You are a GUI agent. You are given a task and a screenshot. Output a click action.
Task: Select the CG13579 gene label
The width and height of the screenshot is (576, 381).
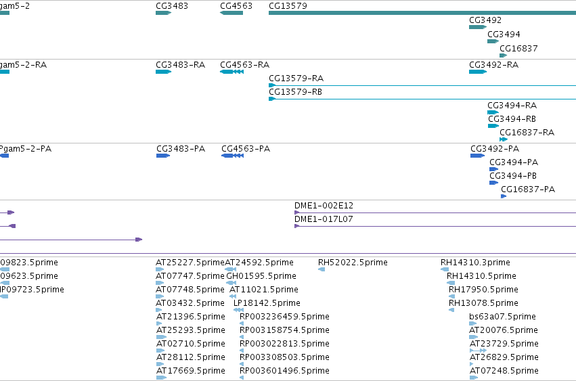pyautogui.click(x=288, y=6)
